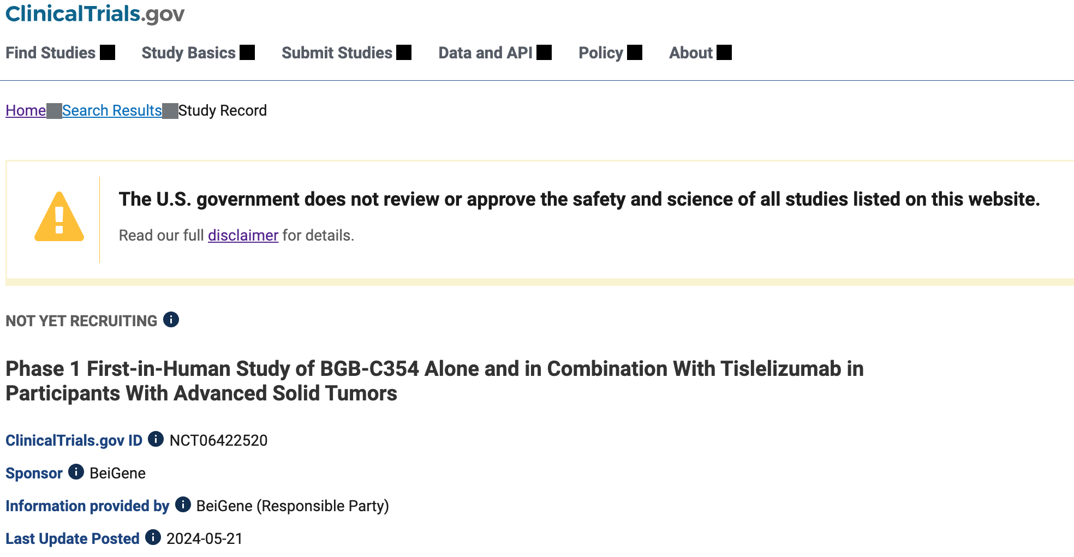
Task: Click info icon beside Information provided by
Action: click(183, 505)
